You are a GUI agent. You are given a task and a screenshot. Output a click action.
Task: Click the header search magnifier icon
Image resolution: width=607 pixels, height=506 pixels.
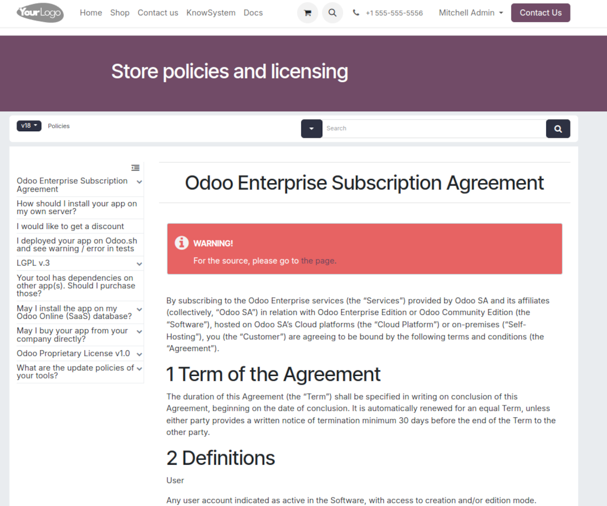click(333, 13)
